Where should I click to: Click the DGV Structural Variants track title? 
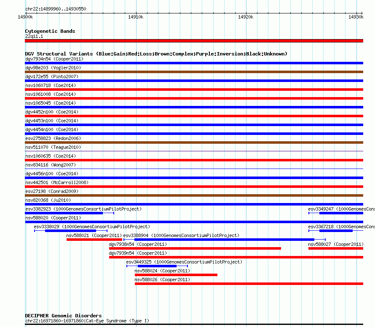coord(156,54)
